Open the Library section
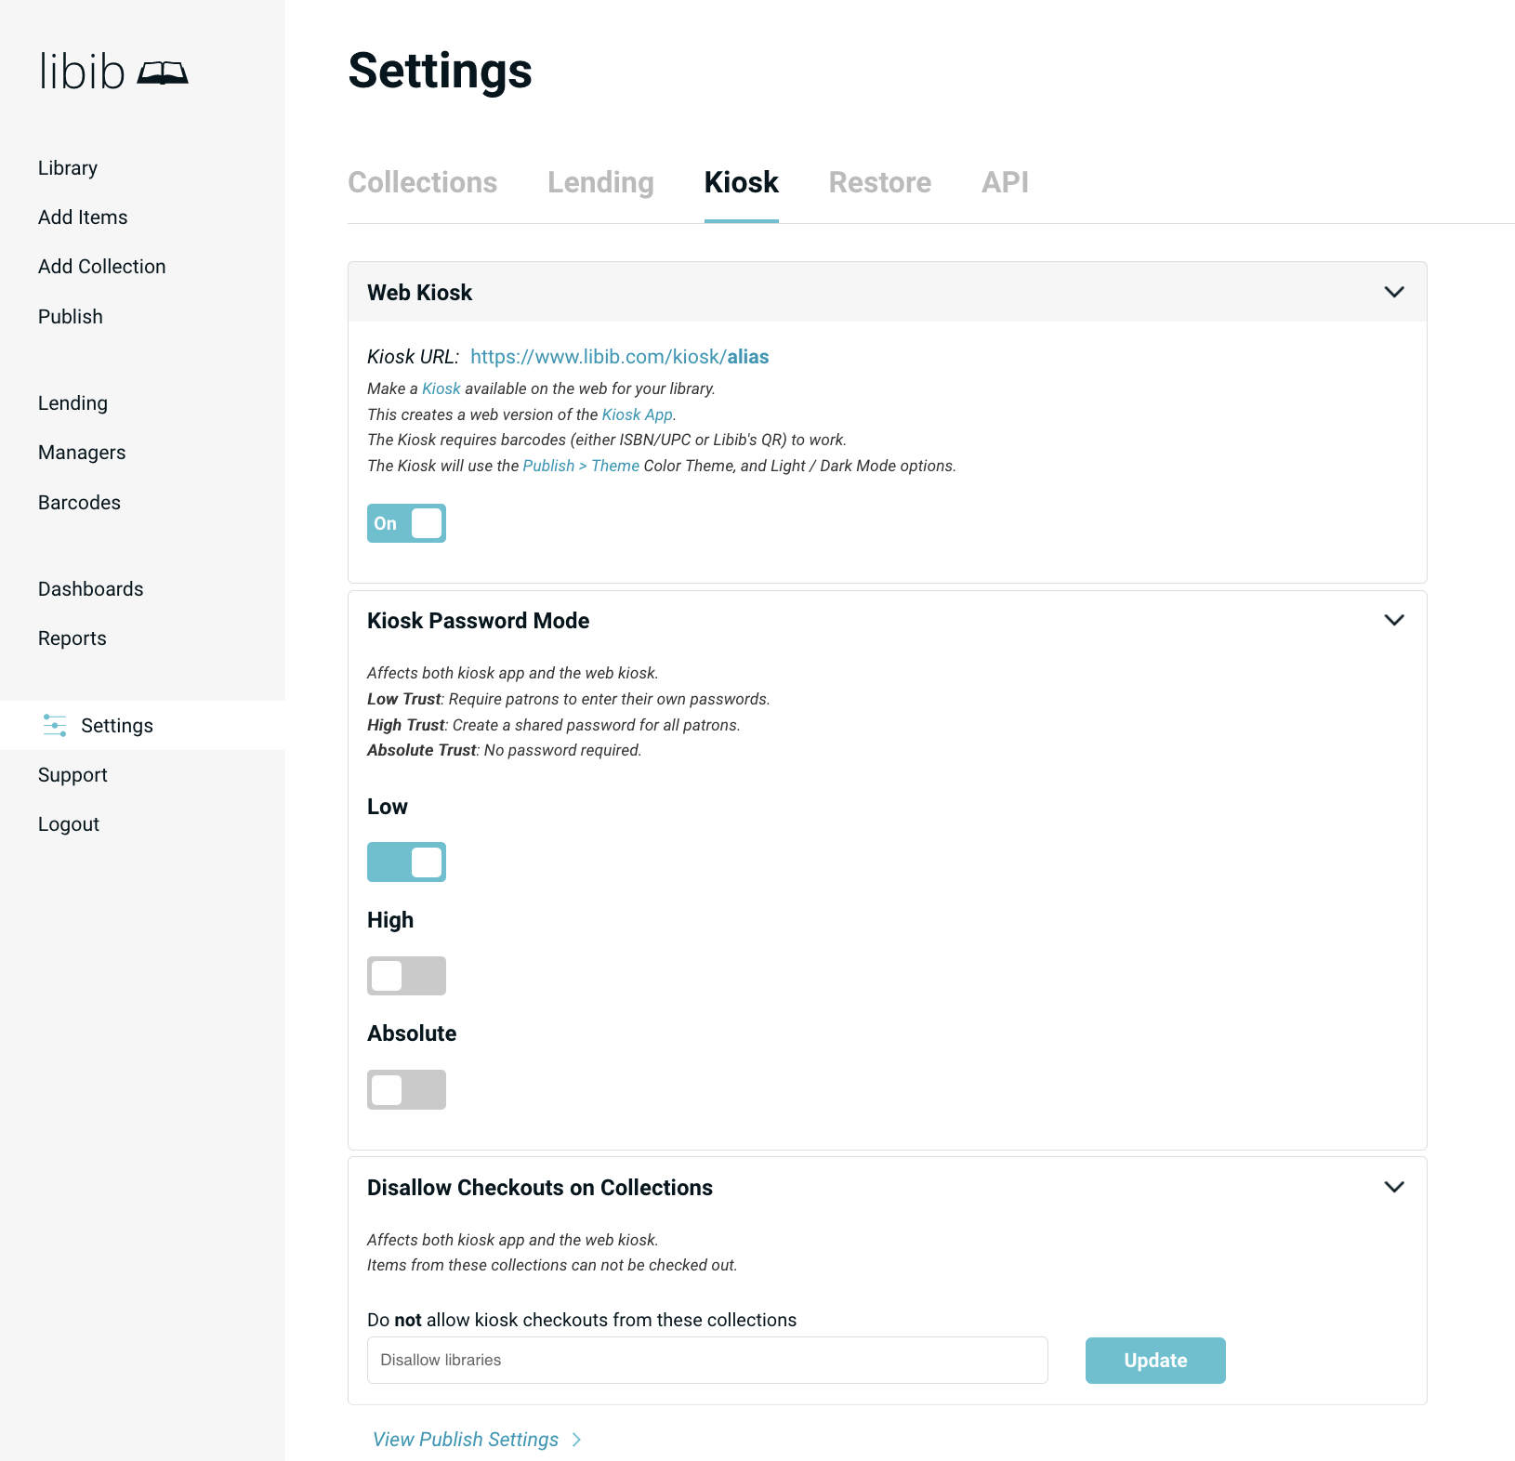Image resolution: width=1515 pixels, height=1461 pixels. click(67, 167)
